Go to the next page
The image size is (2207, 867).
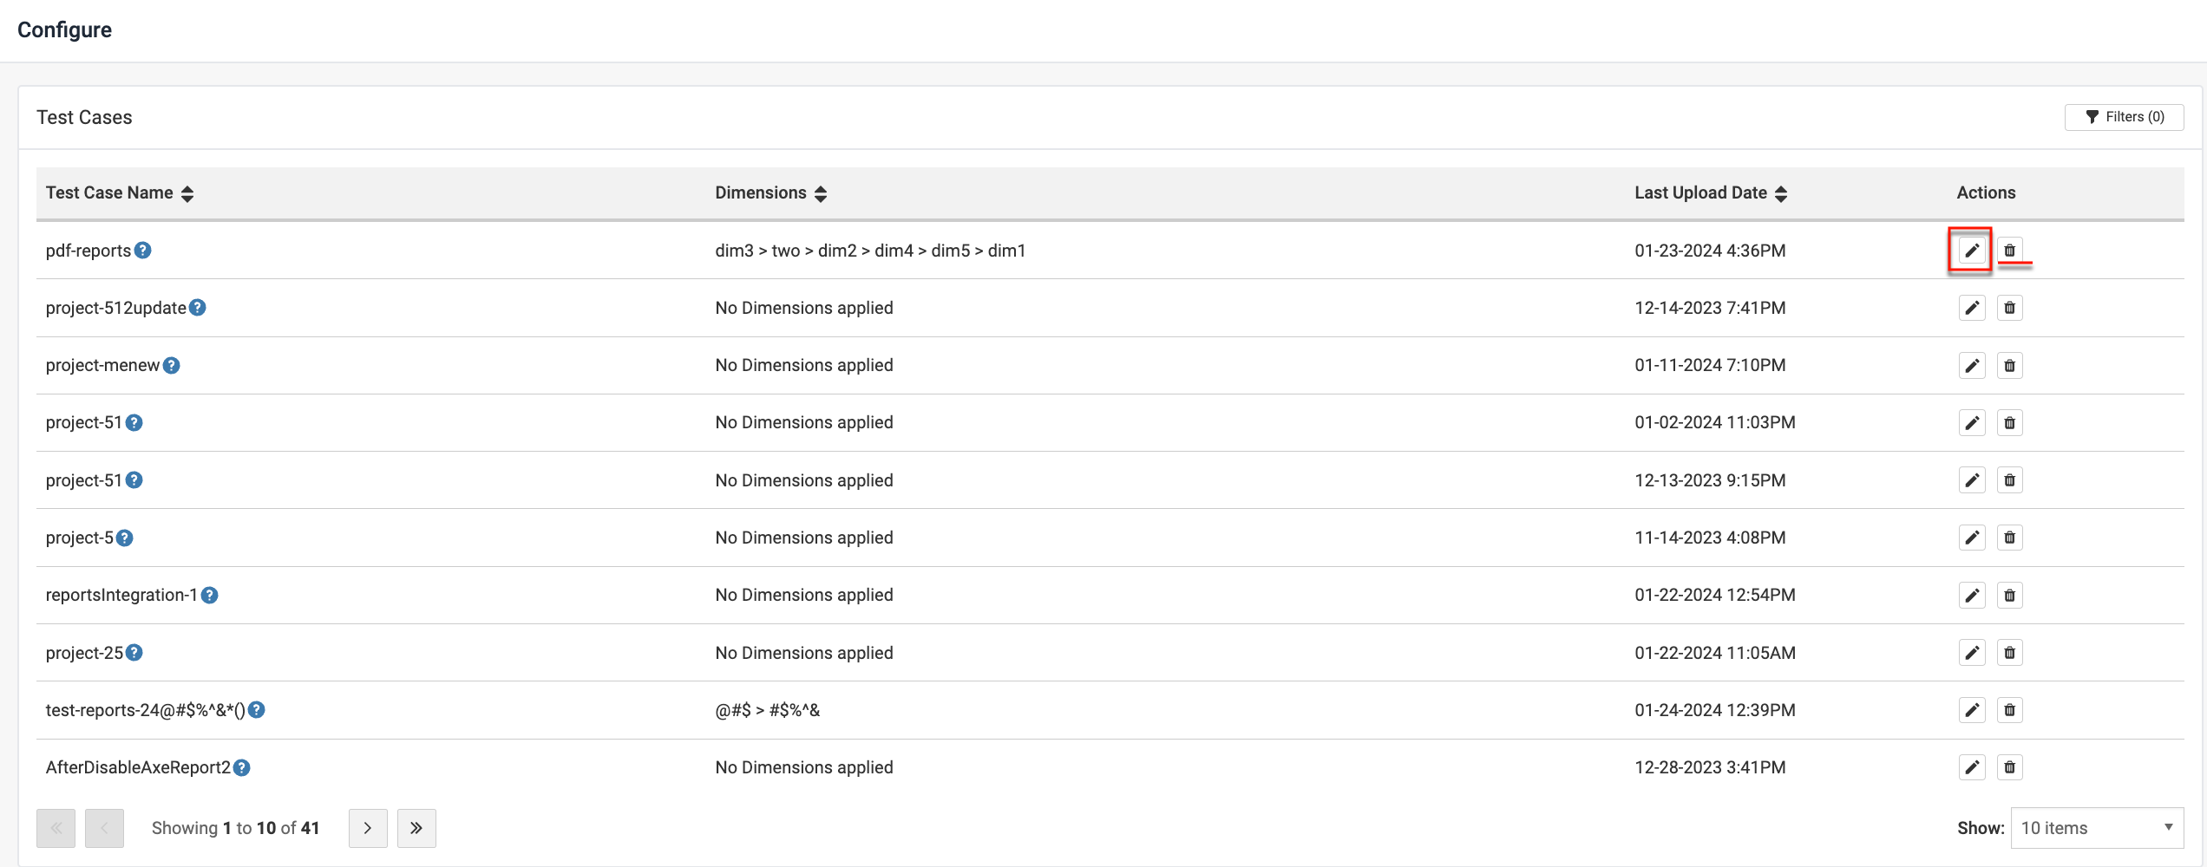coord(368,828)
